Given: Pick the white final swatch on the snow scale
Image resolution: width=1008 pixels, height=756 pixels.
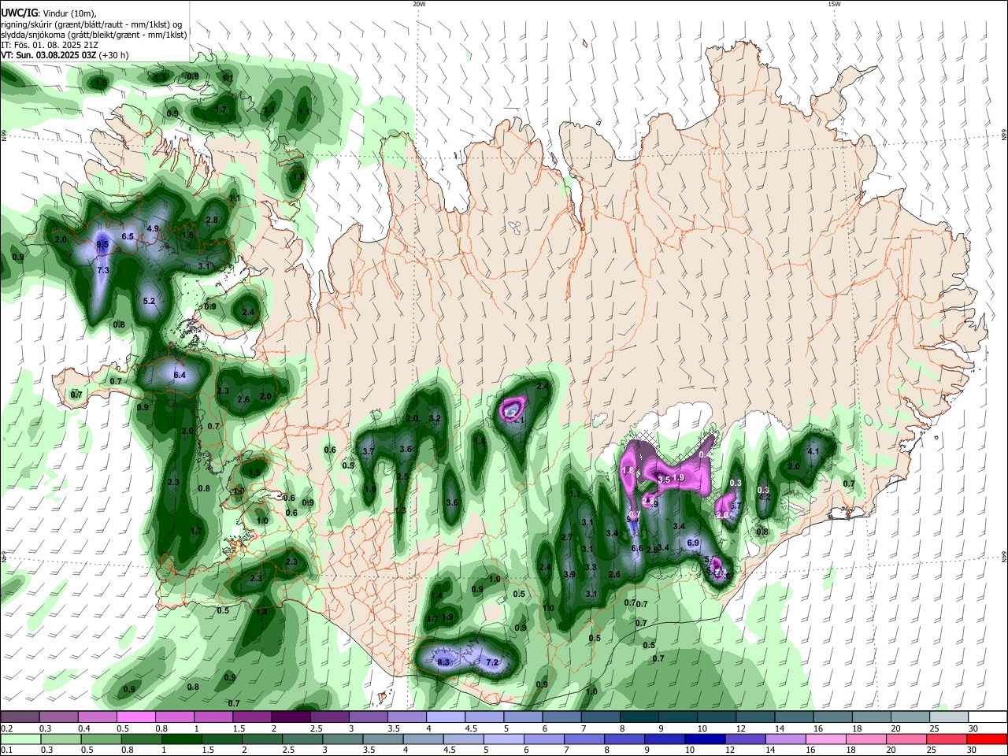Looking at the screenshot, I should click(988, 717).
